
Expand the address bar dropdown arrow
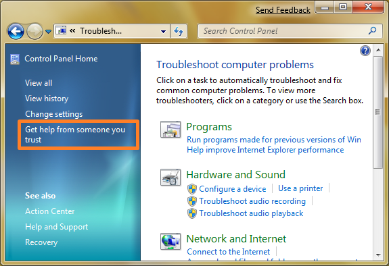point(163,32)
